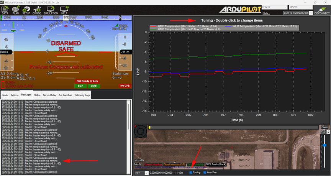Click the AGL:-11.4 readout in HUD

26,79
